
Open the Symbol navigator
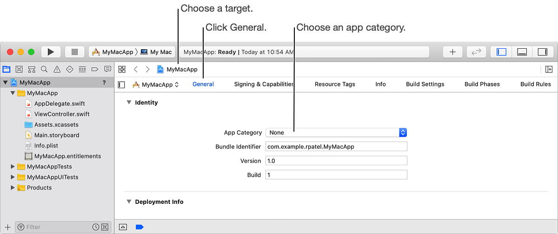point(32,69)
